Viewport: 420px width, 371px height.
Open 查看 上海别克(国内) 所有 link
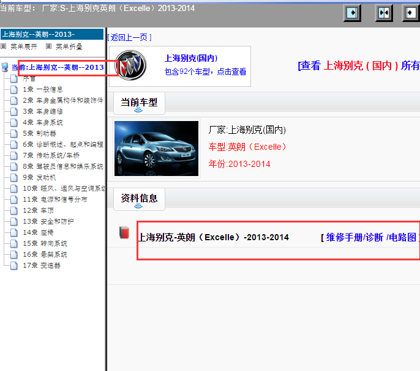tap(359, 65)
